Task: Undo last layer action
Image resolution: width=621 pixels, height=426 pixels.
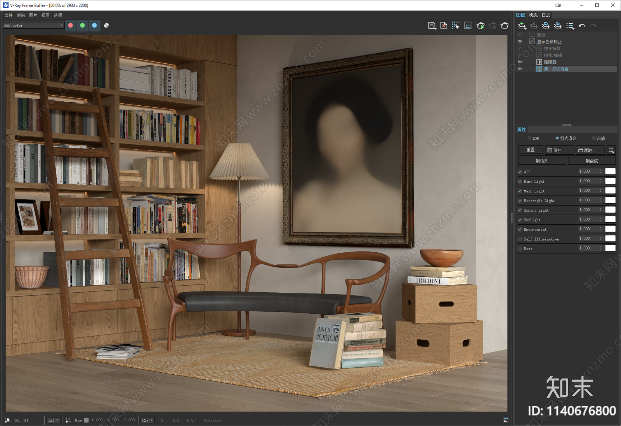Action: point(582,26)
